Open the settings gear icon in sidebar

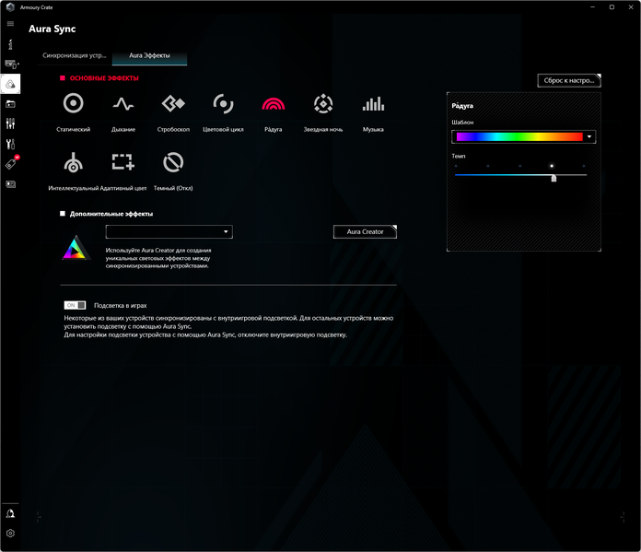coord(11,534)
